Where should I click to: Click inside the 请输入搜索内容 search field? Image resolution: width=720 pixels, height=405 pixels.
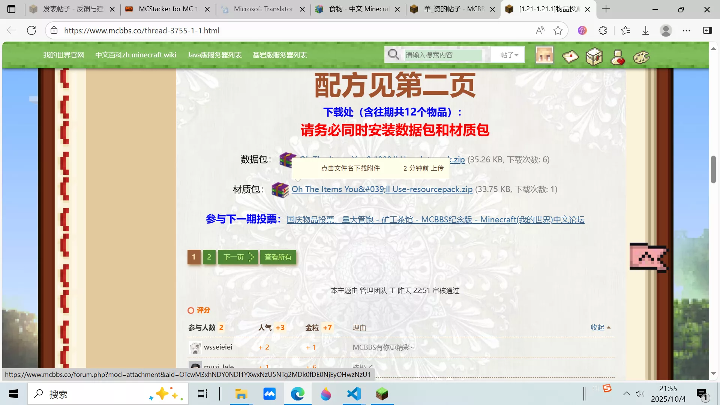(442, 54)
